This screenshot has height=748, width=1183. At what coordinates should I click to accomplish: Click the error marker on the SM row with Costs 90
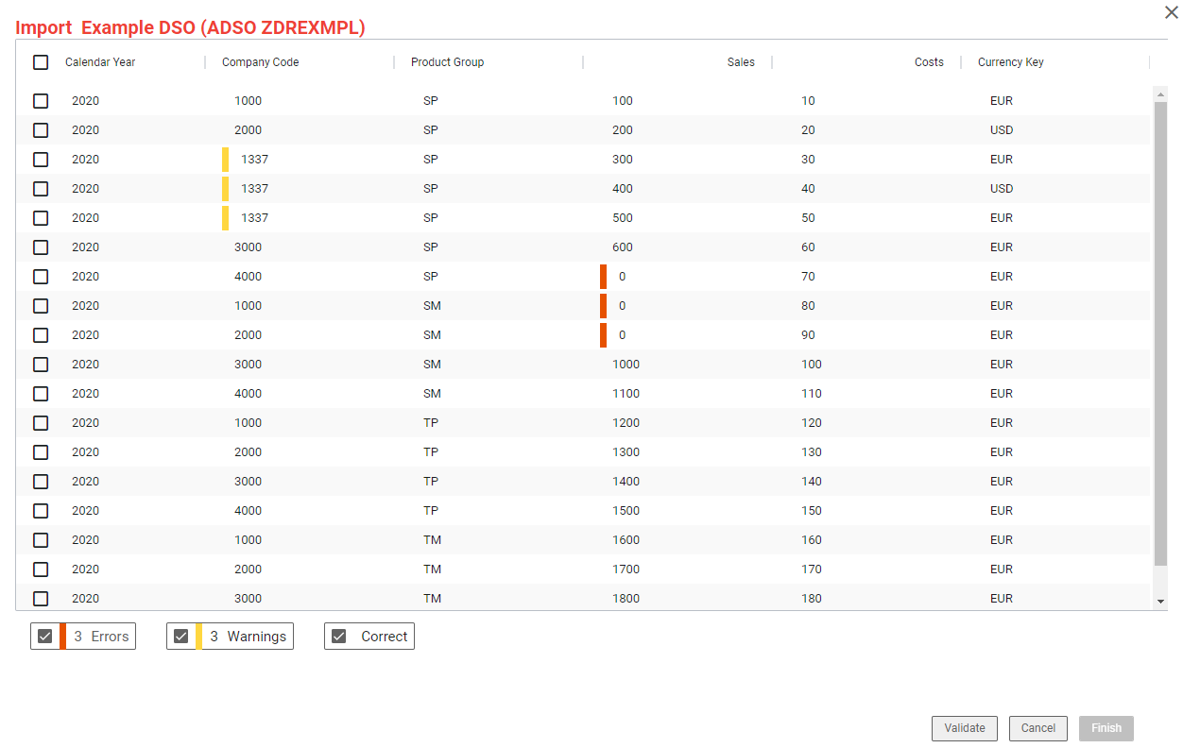point(603,334)
